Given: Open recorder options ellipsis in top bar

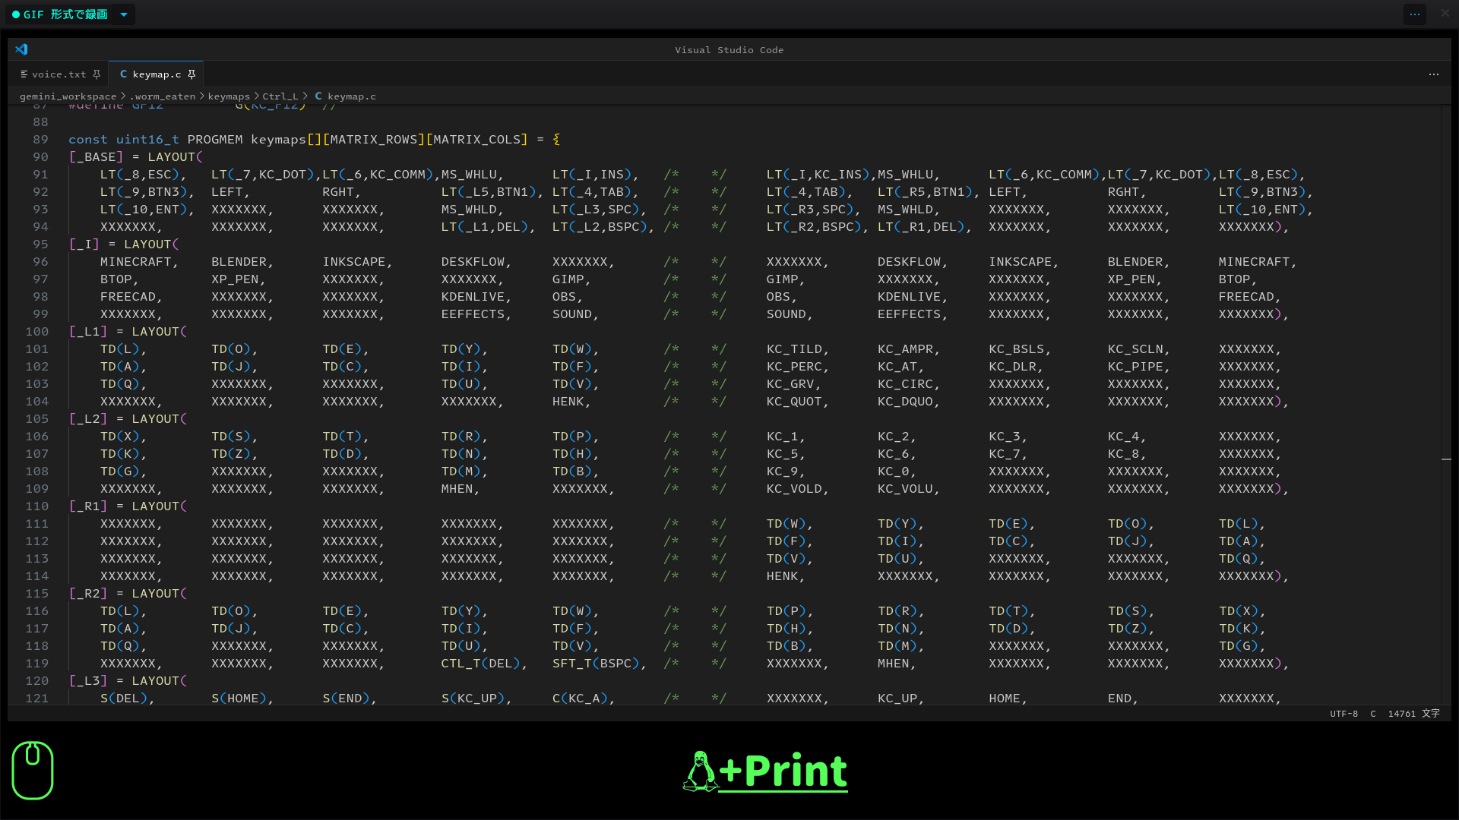Looking at the screenshot, I should click(1414, 14).
